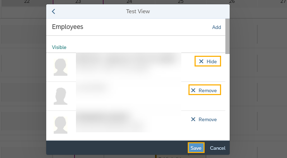The width and height of the screenshot is (287, 158).
Task: Remove the second employee from the view
Action: coord(204,90)
